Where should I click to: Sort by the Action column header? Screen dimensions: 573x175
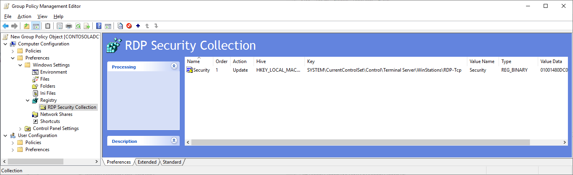pos(242,61)
